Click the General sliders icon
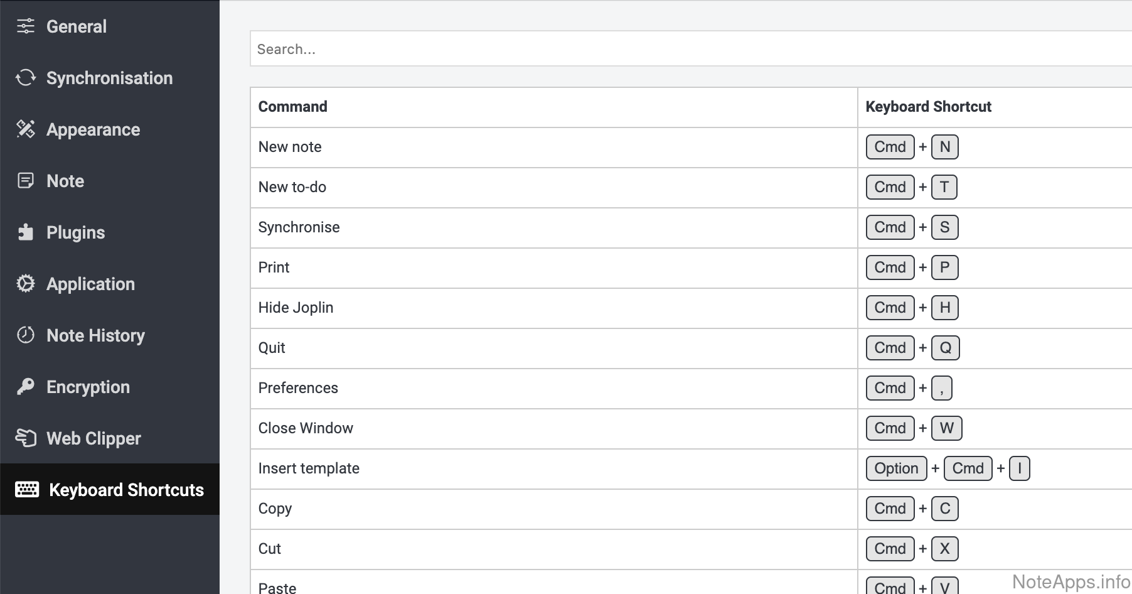The height and width of the screenshot is (594, 1132). click(x=26, y=26)
